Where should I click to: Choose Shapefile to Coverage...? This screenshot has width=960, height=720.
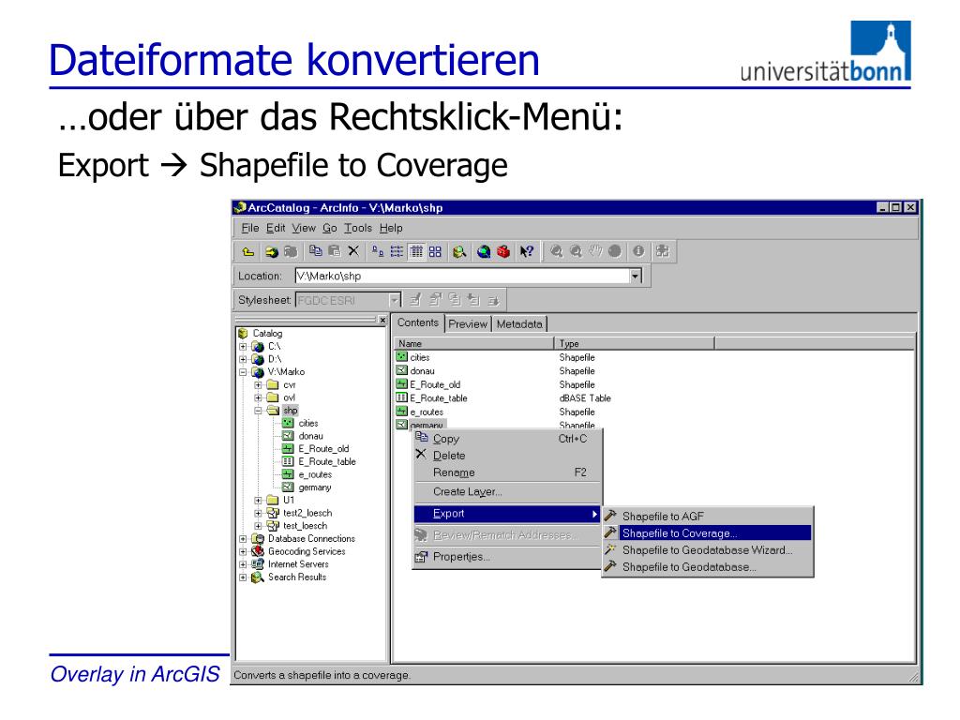pos(707,533)
